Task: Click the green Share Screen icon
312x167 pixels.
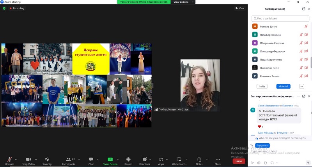Action: pos(110,159)
